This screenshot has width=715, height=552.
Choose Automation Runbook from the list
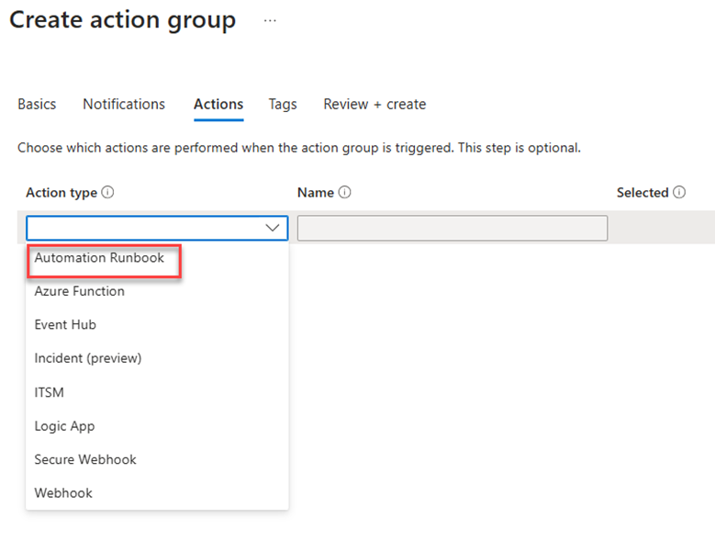click(99, 258)
